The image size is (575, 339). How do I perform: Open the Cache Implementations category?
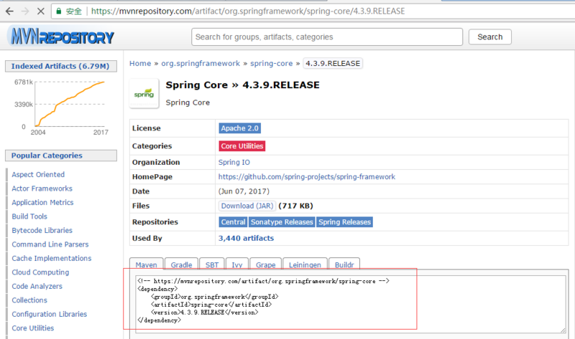[52, 258]
